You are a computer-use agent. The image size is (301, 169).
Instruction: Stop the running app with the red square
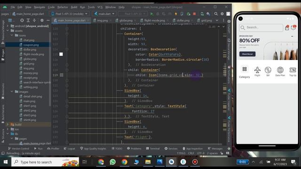194,14
